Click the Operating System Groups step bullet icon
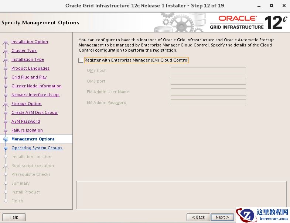 click(6, 148)
